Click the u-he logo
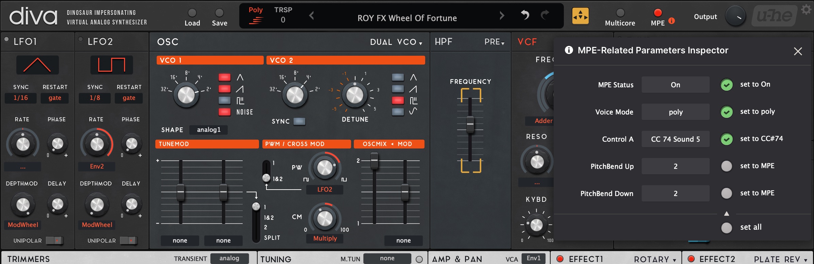Screen dimensions: 814x264 (x=775, y=16)
